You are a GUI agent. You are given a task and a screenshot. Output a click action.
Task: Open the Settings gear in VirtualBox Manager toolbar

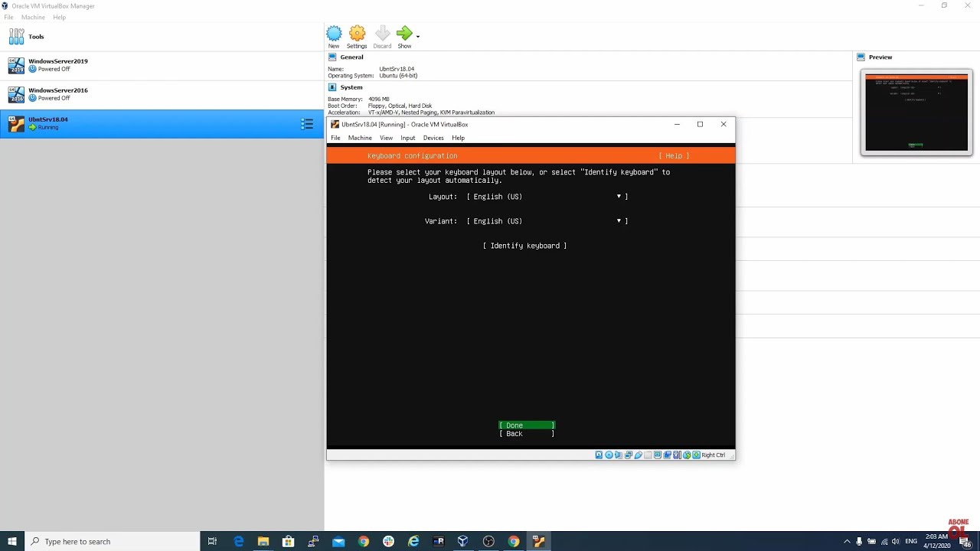coord(357,33)
